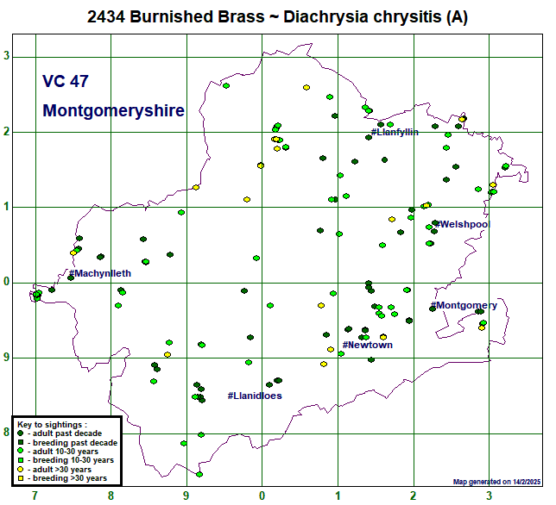
Task: Click yellow square icon in legend
Action: pyautogui.click(x=21, y=478)
